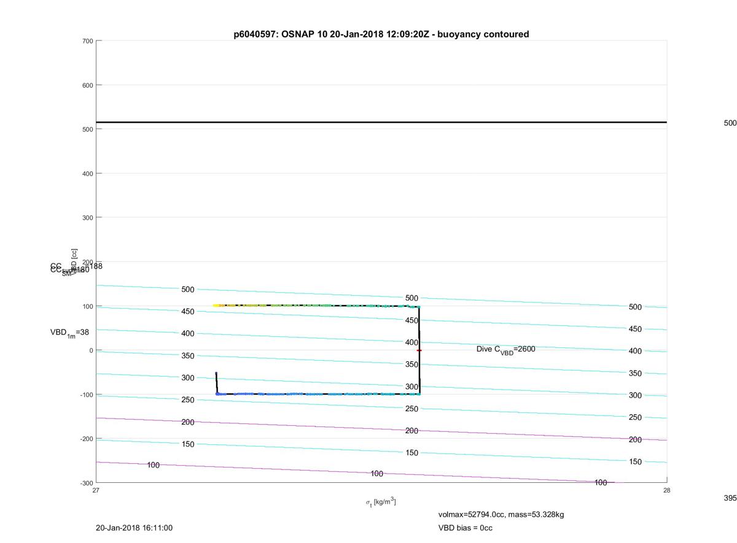
Task: Select the 150 contour label in the left label column
Action: [188, 444]
